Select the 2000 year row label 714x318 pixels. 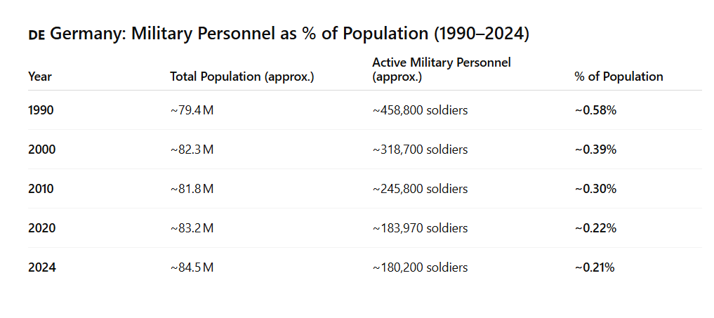41,150
